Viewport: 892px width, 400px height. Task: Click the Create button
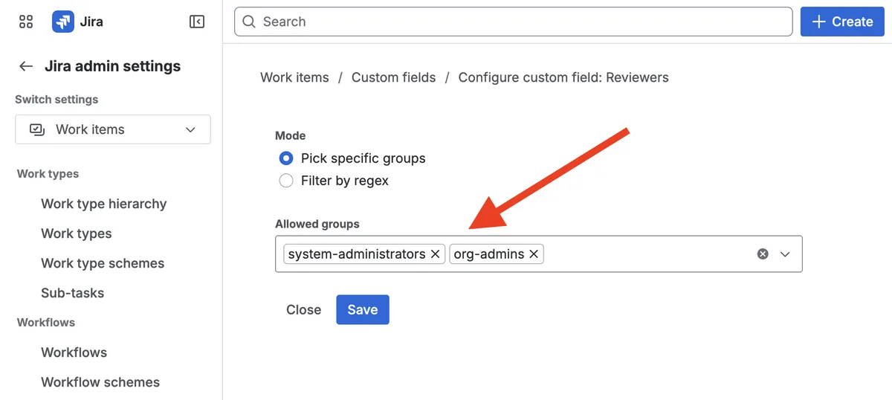[842, 22]
